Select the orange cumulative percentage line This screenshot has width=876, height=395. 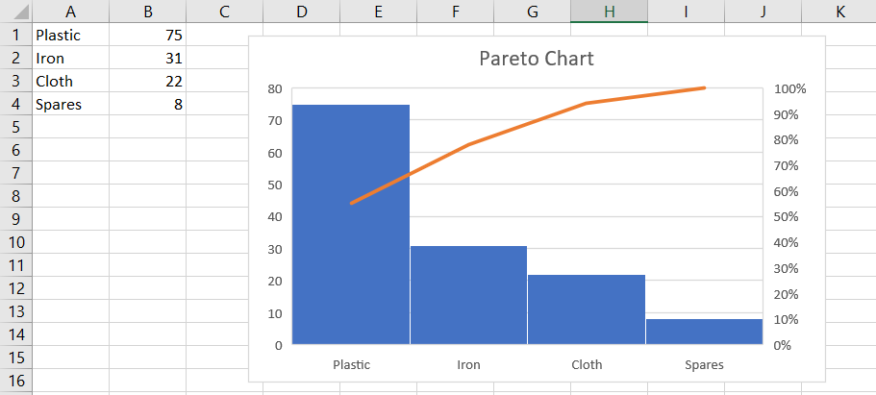pos(468,144)
